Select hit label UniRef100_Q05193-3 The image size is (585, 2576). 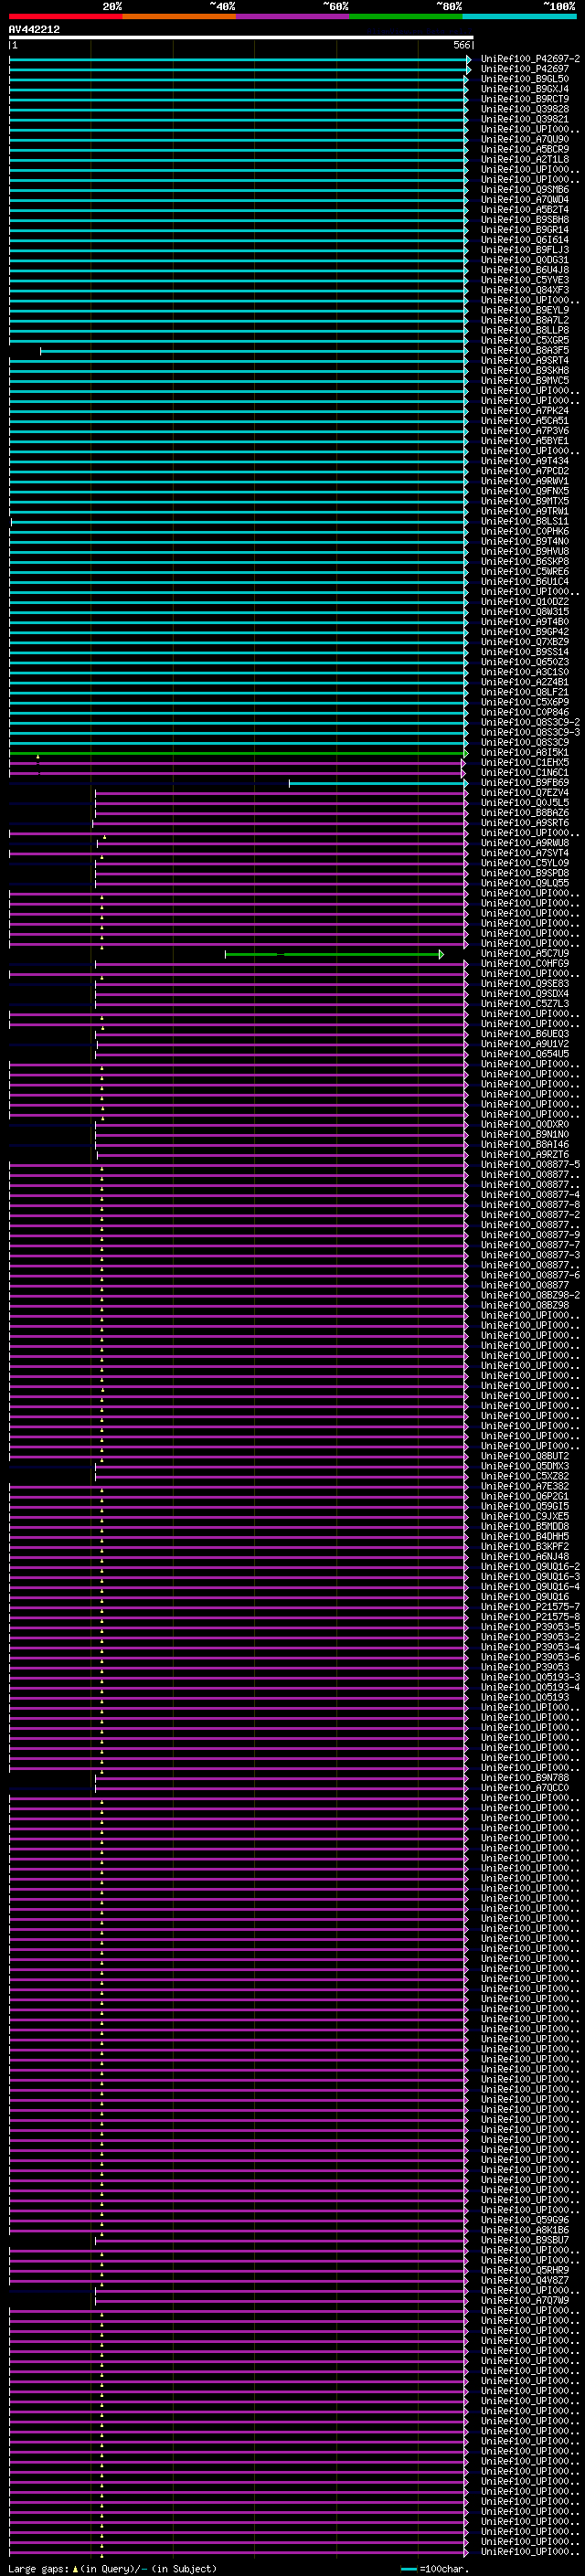[x=530, y=1677]
